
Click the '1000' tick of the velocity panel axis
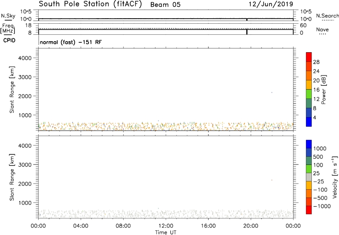(x=25, y=203)
